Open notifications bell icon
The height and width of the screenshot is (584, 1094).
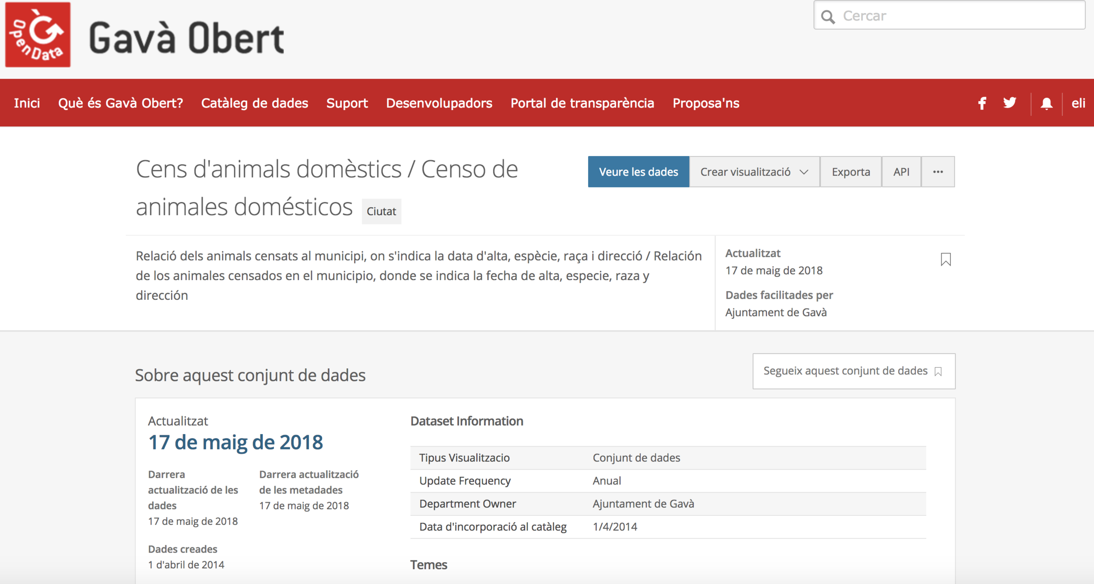(x=1046, y=104)
